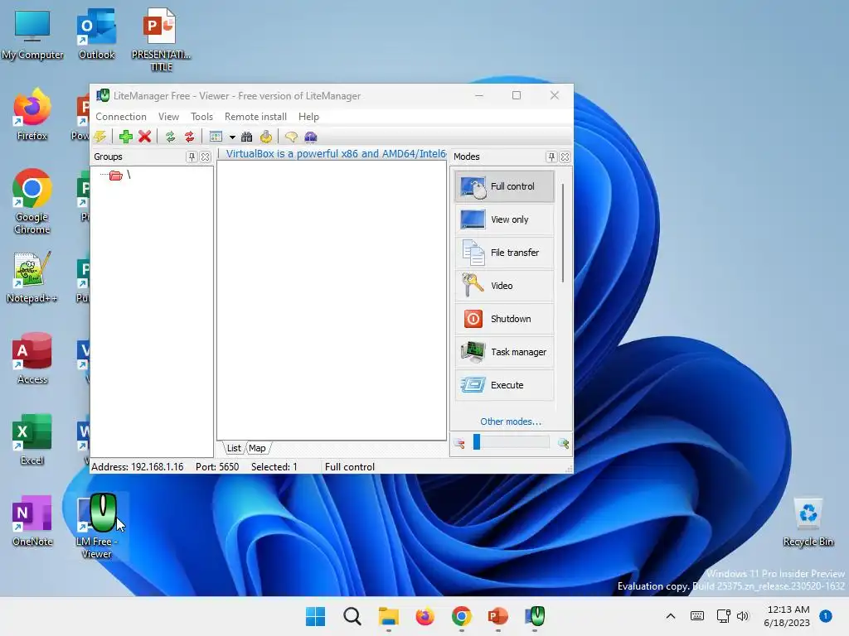Close the Modes panel

pyautogui.click(x=565, y=157)
